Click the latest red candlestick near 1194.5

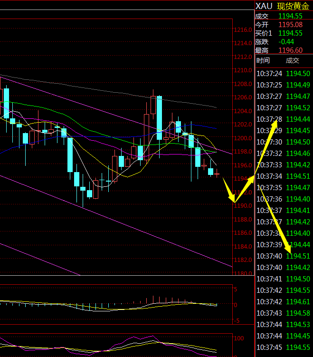click(217, 174)
